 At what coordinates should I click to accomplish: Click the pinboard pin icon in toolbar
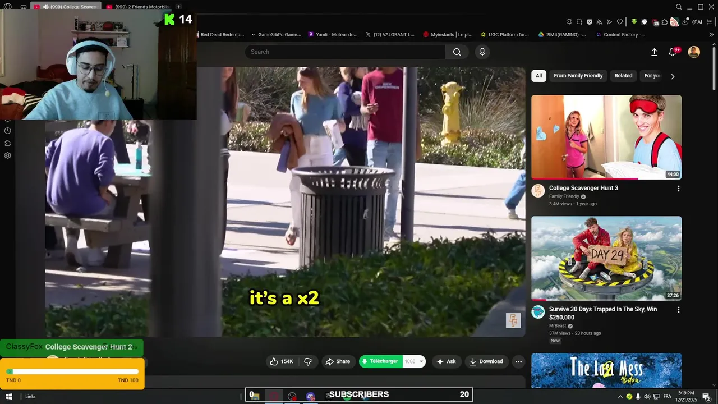[569, 22]
